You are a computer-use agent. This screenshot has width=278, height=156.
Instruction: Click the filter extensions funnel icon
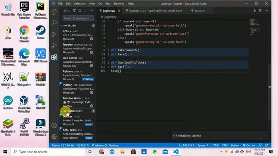tap(74, 11)
